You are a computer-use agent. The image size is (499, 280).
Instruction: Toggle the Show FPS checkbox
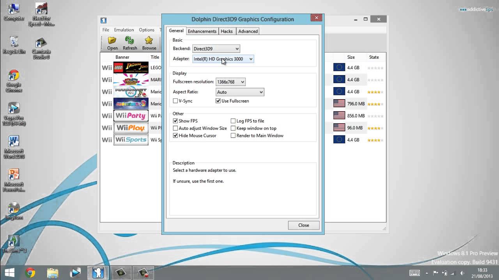tap(175, 121)
